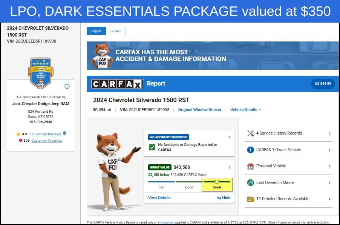Click the value slider knob at Great
The image size is (340, 225).
pos(217,182)
